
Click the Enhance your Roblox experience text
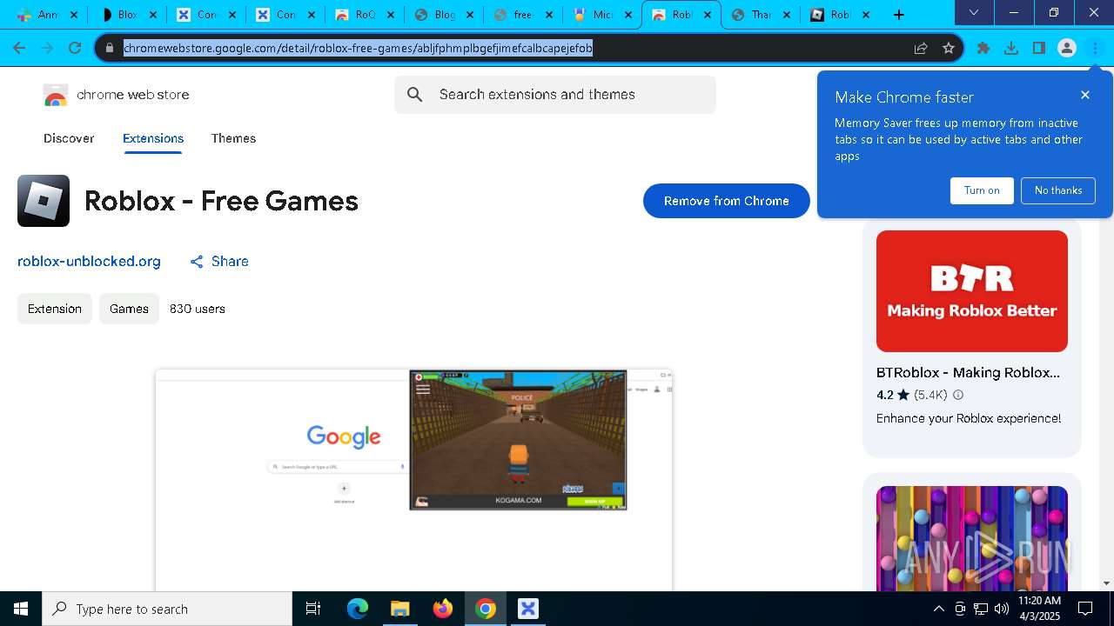969,418
